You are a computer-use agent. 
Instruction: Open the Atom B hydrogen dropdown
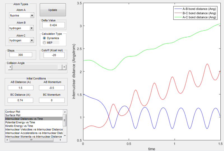point(21,28)
